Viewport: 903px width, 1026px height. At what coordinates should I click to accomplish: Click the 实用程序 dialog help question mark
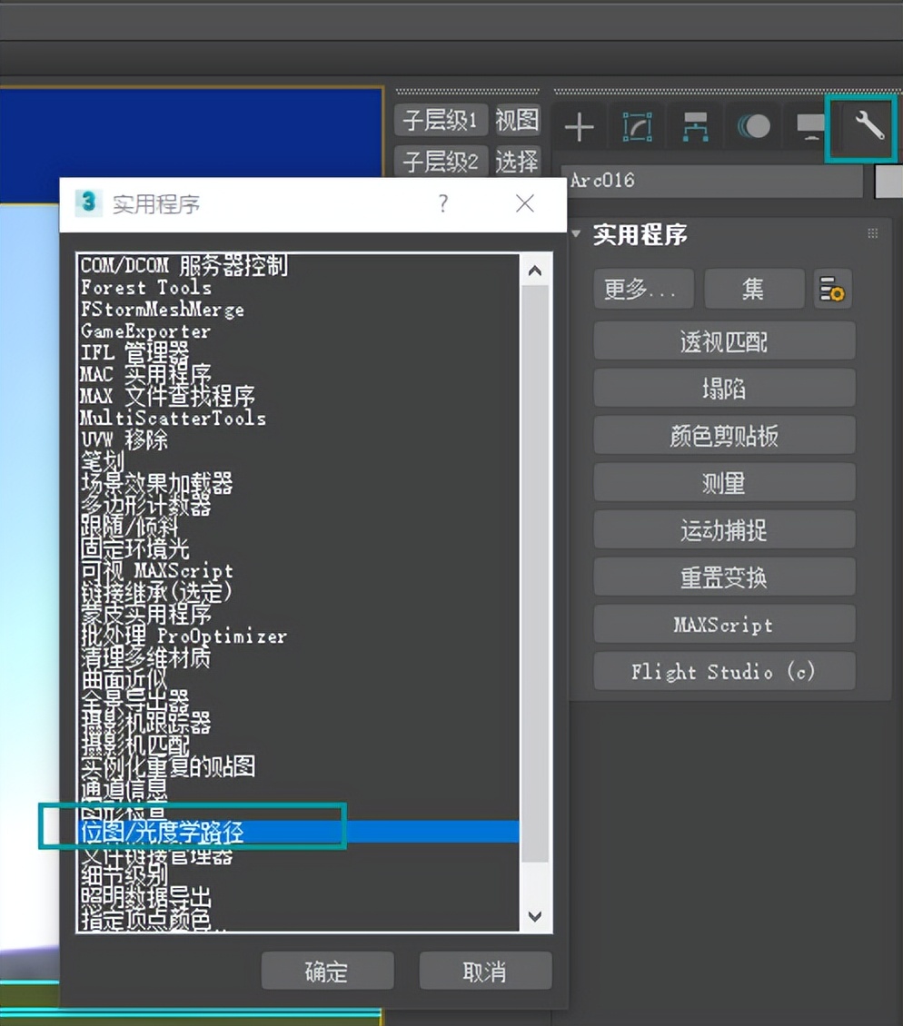click(x=442, y=204)
